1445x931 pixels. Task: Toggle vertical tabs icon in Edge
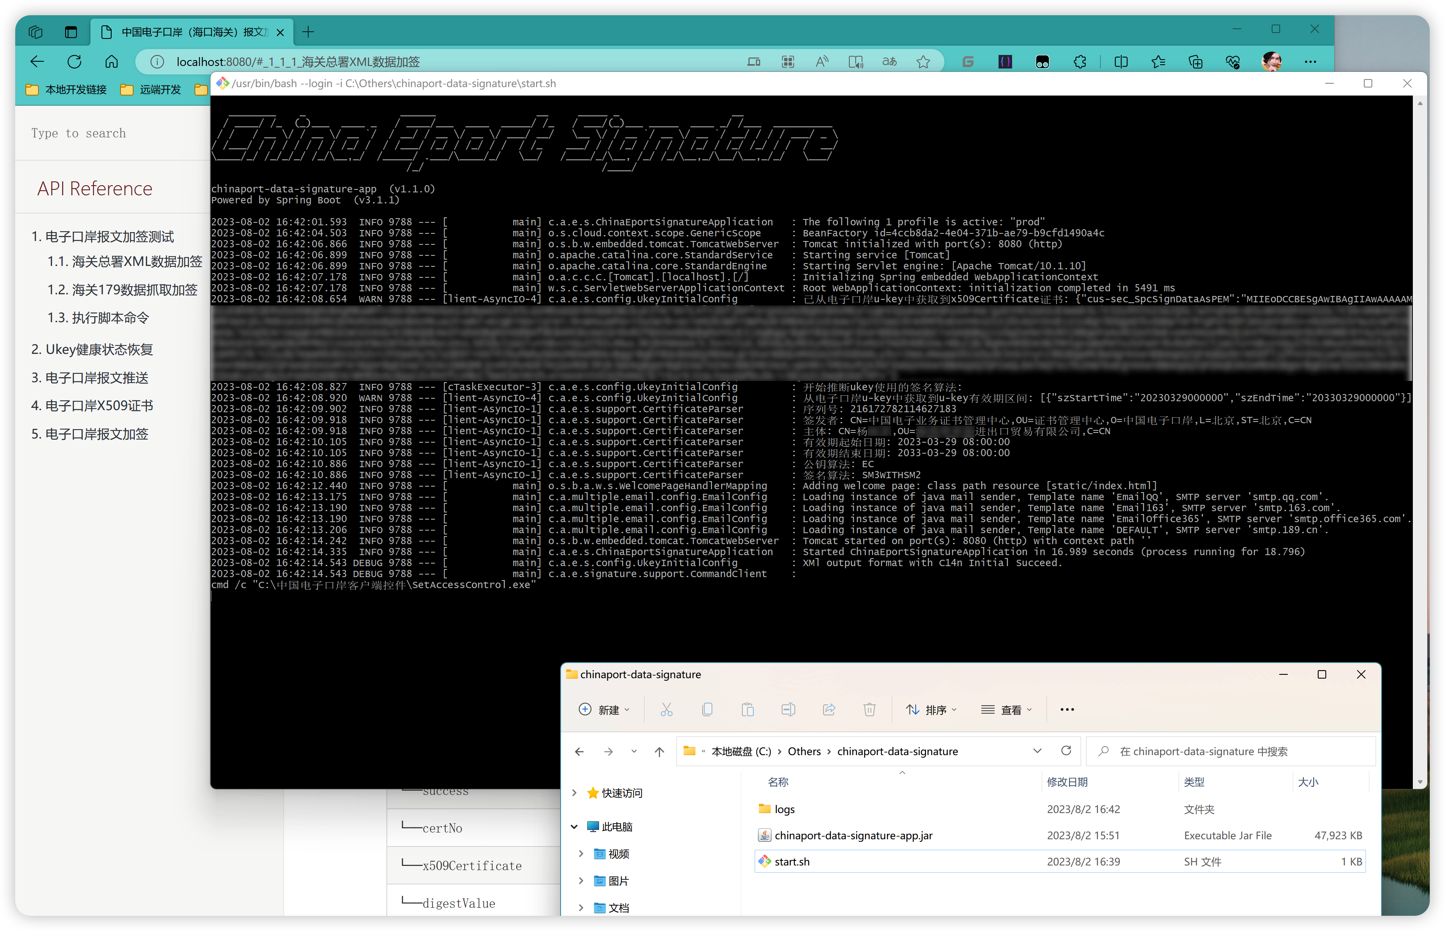(x=71, y=32)
